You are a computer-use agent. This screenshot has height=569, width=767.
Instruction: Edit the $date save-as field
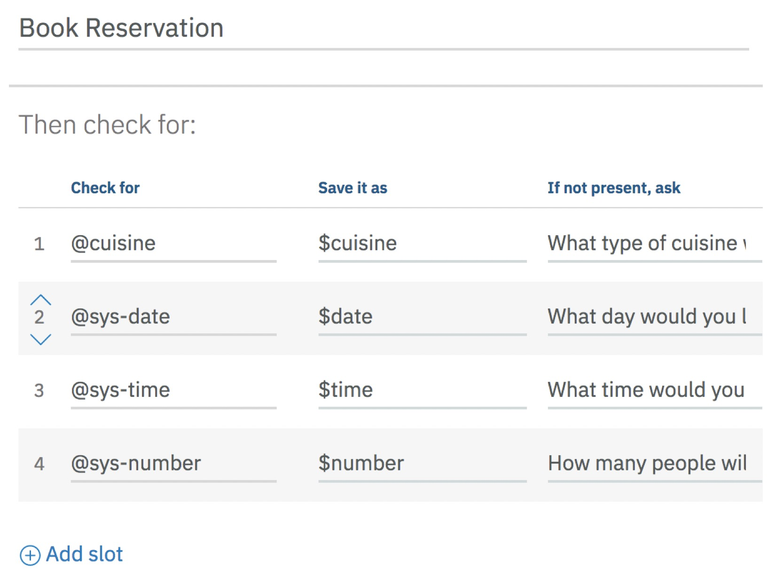422,318
